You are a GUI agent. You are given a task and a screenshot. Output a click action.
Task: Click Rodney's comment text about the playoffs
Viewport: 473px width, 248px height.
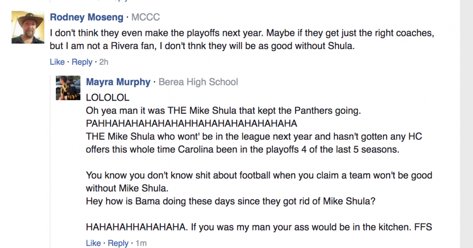pyautogui.click(x=242, y=39)
